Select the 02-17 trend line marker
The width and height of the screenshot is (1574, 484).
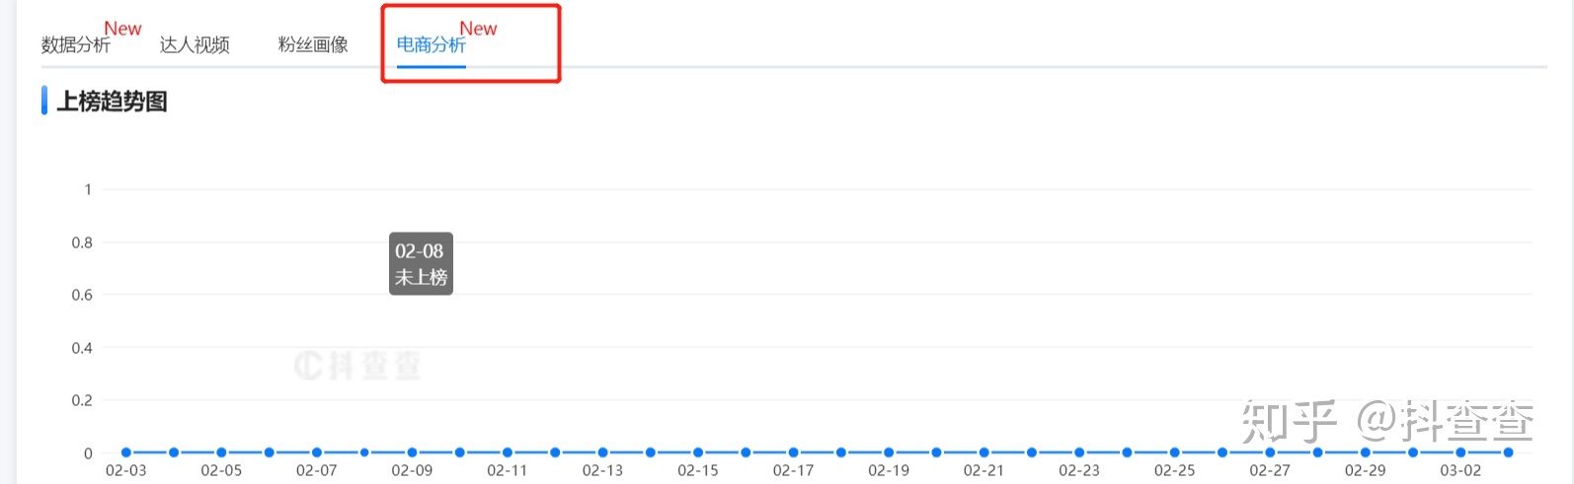point(793,452)
